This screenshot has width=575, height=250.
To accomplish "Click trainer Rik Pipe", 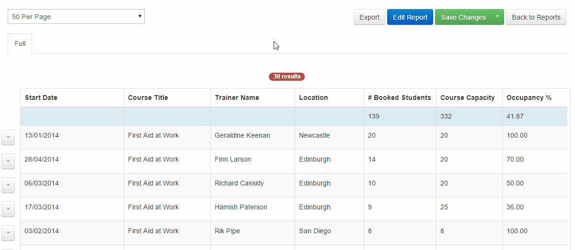I will pos(227,231).
